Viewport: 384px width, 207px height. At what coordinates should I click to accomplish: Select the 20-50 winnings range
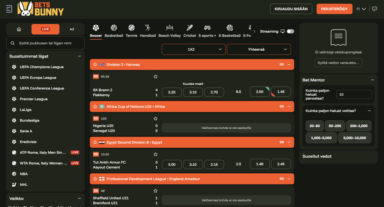coord(315,126)
